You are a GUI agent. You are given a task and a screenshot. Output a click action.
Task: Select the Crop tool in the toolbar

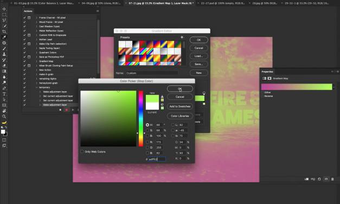point(4,31)
